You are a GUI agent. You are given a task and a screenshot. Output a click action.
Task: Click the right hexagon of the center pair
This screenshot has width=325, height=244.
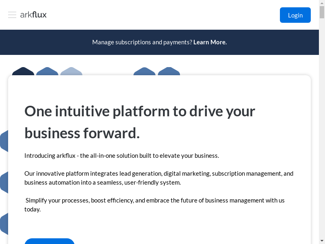pyautogui.click(x=169, y=72)
